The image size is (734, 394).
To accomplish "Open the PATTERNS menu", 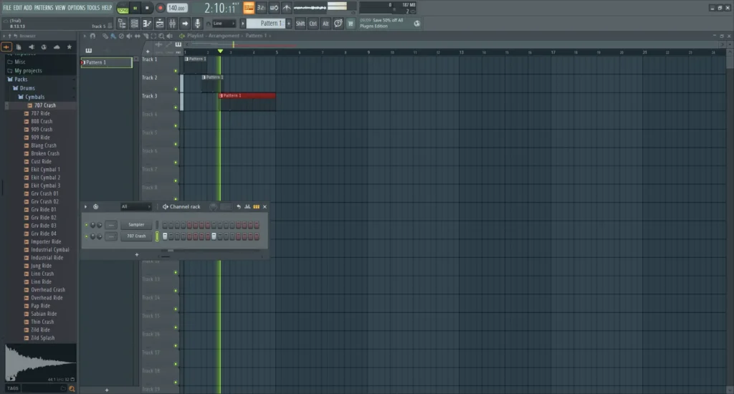I will pos(44,7).
